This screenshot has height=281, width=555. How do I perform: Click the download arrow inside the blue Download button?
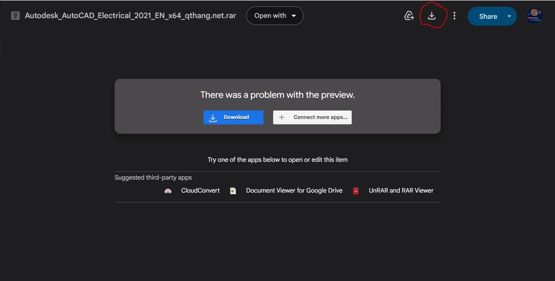tap(213, 117)
